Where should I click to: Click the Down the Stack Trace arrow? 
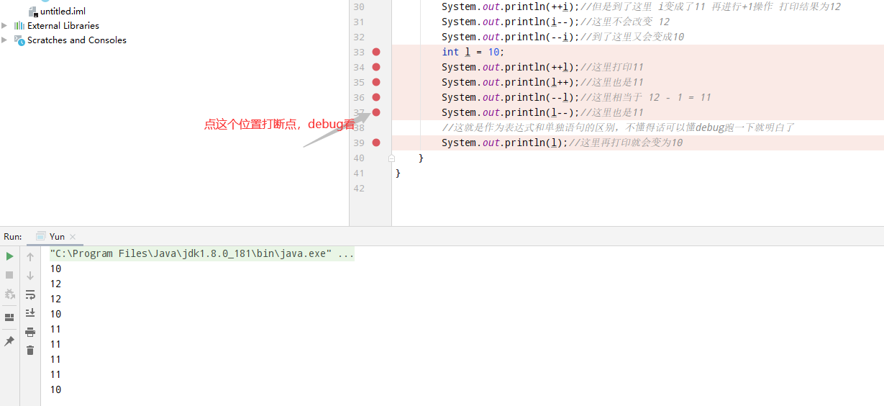[x=30, y=276]
